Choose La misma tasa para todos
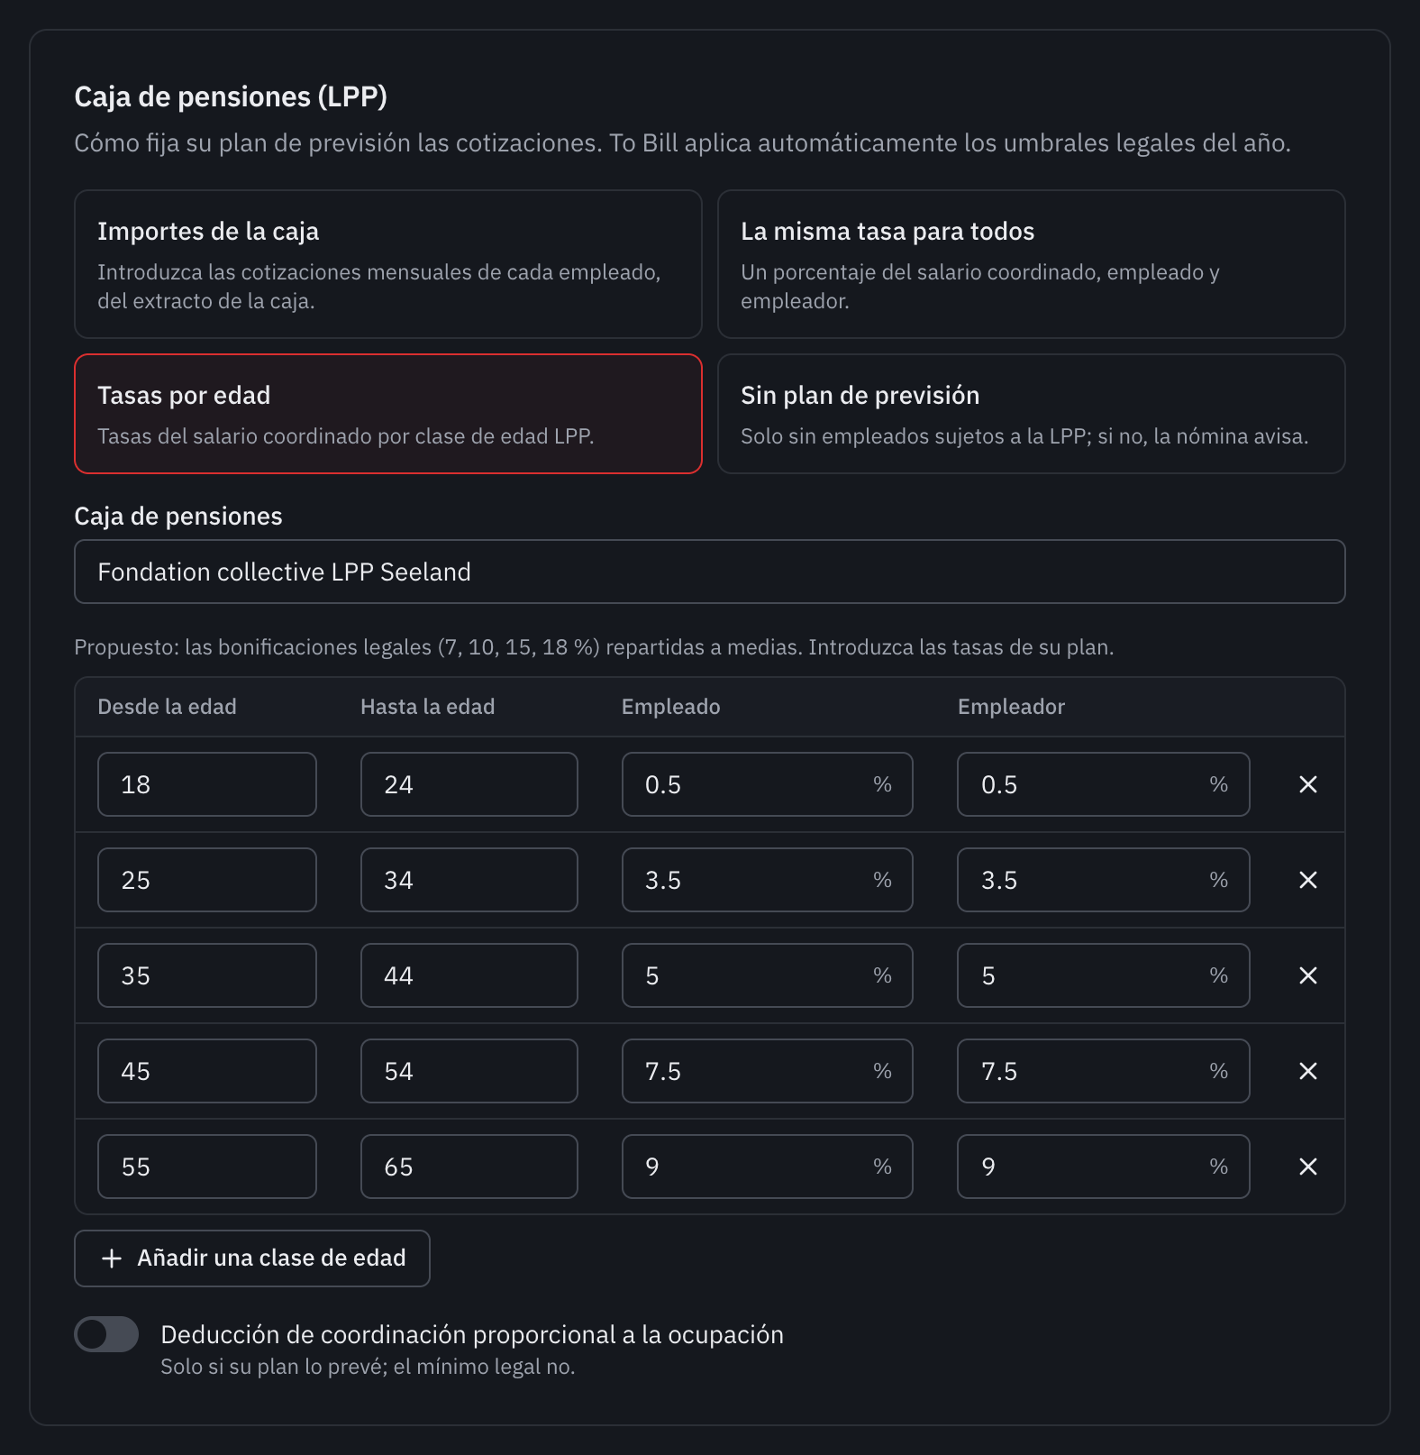This screenshot has width=1420, height=1455. (x=1031, y=264)
